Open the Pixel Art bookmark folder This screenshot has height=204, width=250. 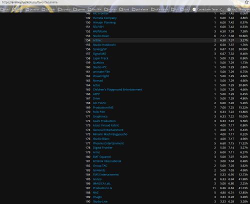coord(94,9)
